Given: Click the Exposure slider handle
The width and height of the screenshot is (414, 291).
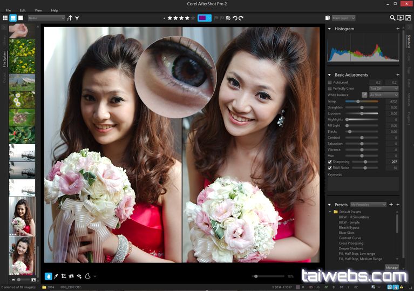Looking at the screenshot, I should 361,114.
